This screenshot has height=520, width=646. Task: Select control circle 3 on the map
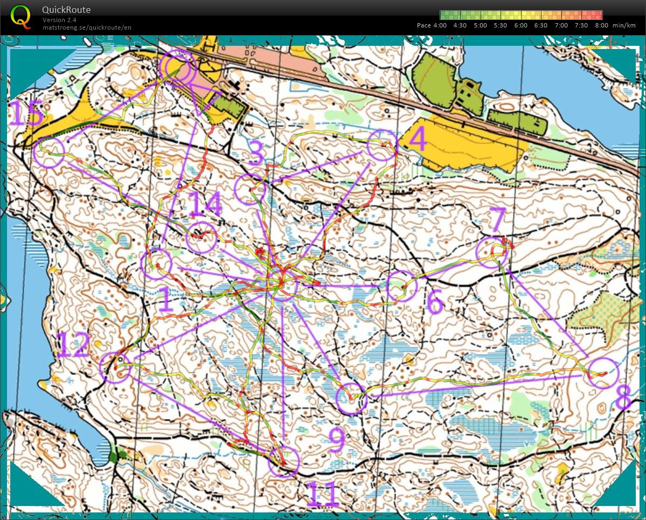[x=251, y=189]
